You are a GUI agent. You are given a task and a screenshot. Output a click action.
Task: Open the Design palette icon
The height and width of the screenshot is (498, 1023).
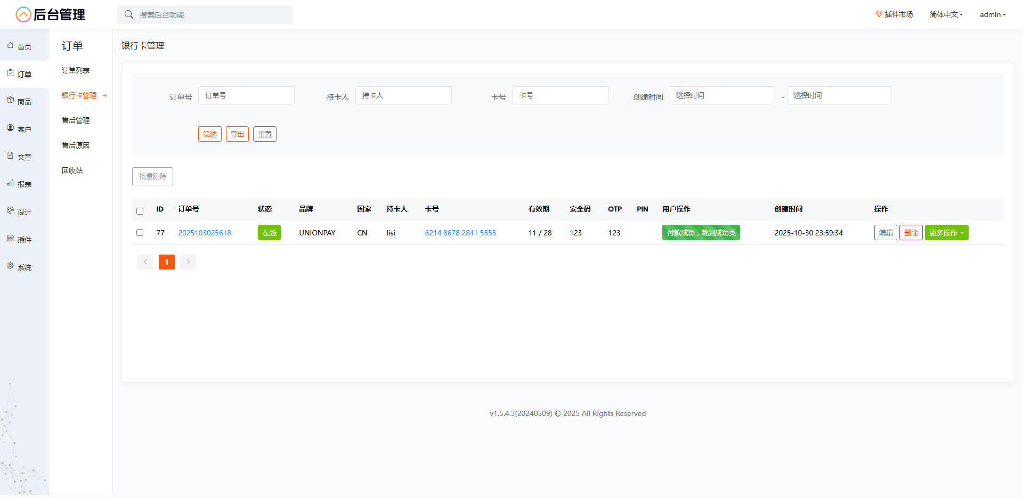tap(11, 211)
